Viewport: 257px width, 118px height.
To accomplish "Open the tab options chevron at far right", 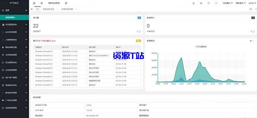I will click(256, 9).
